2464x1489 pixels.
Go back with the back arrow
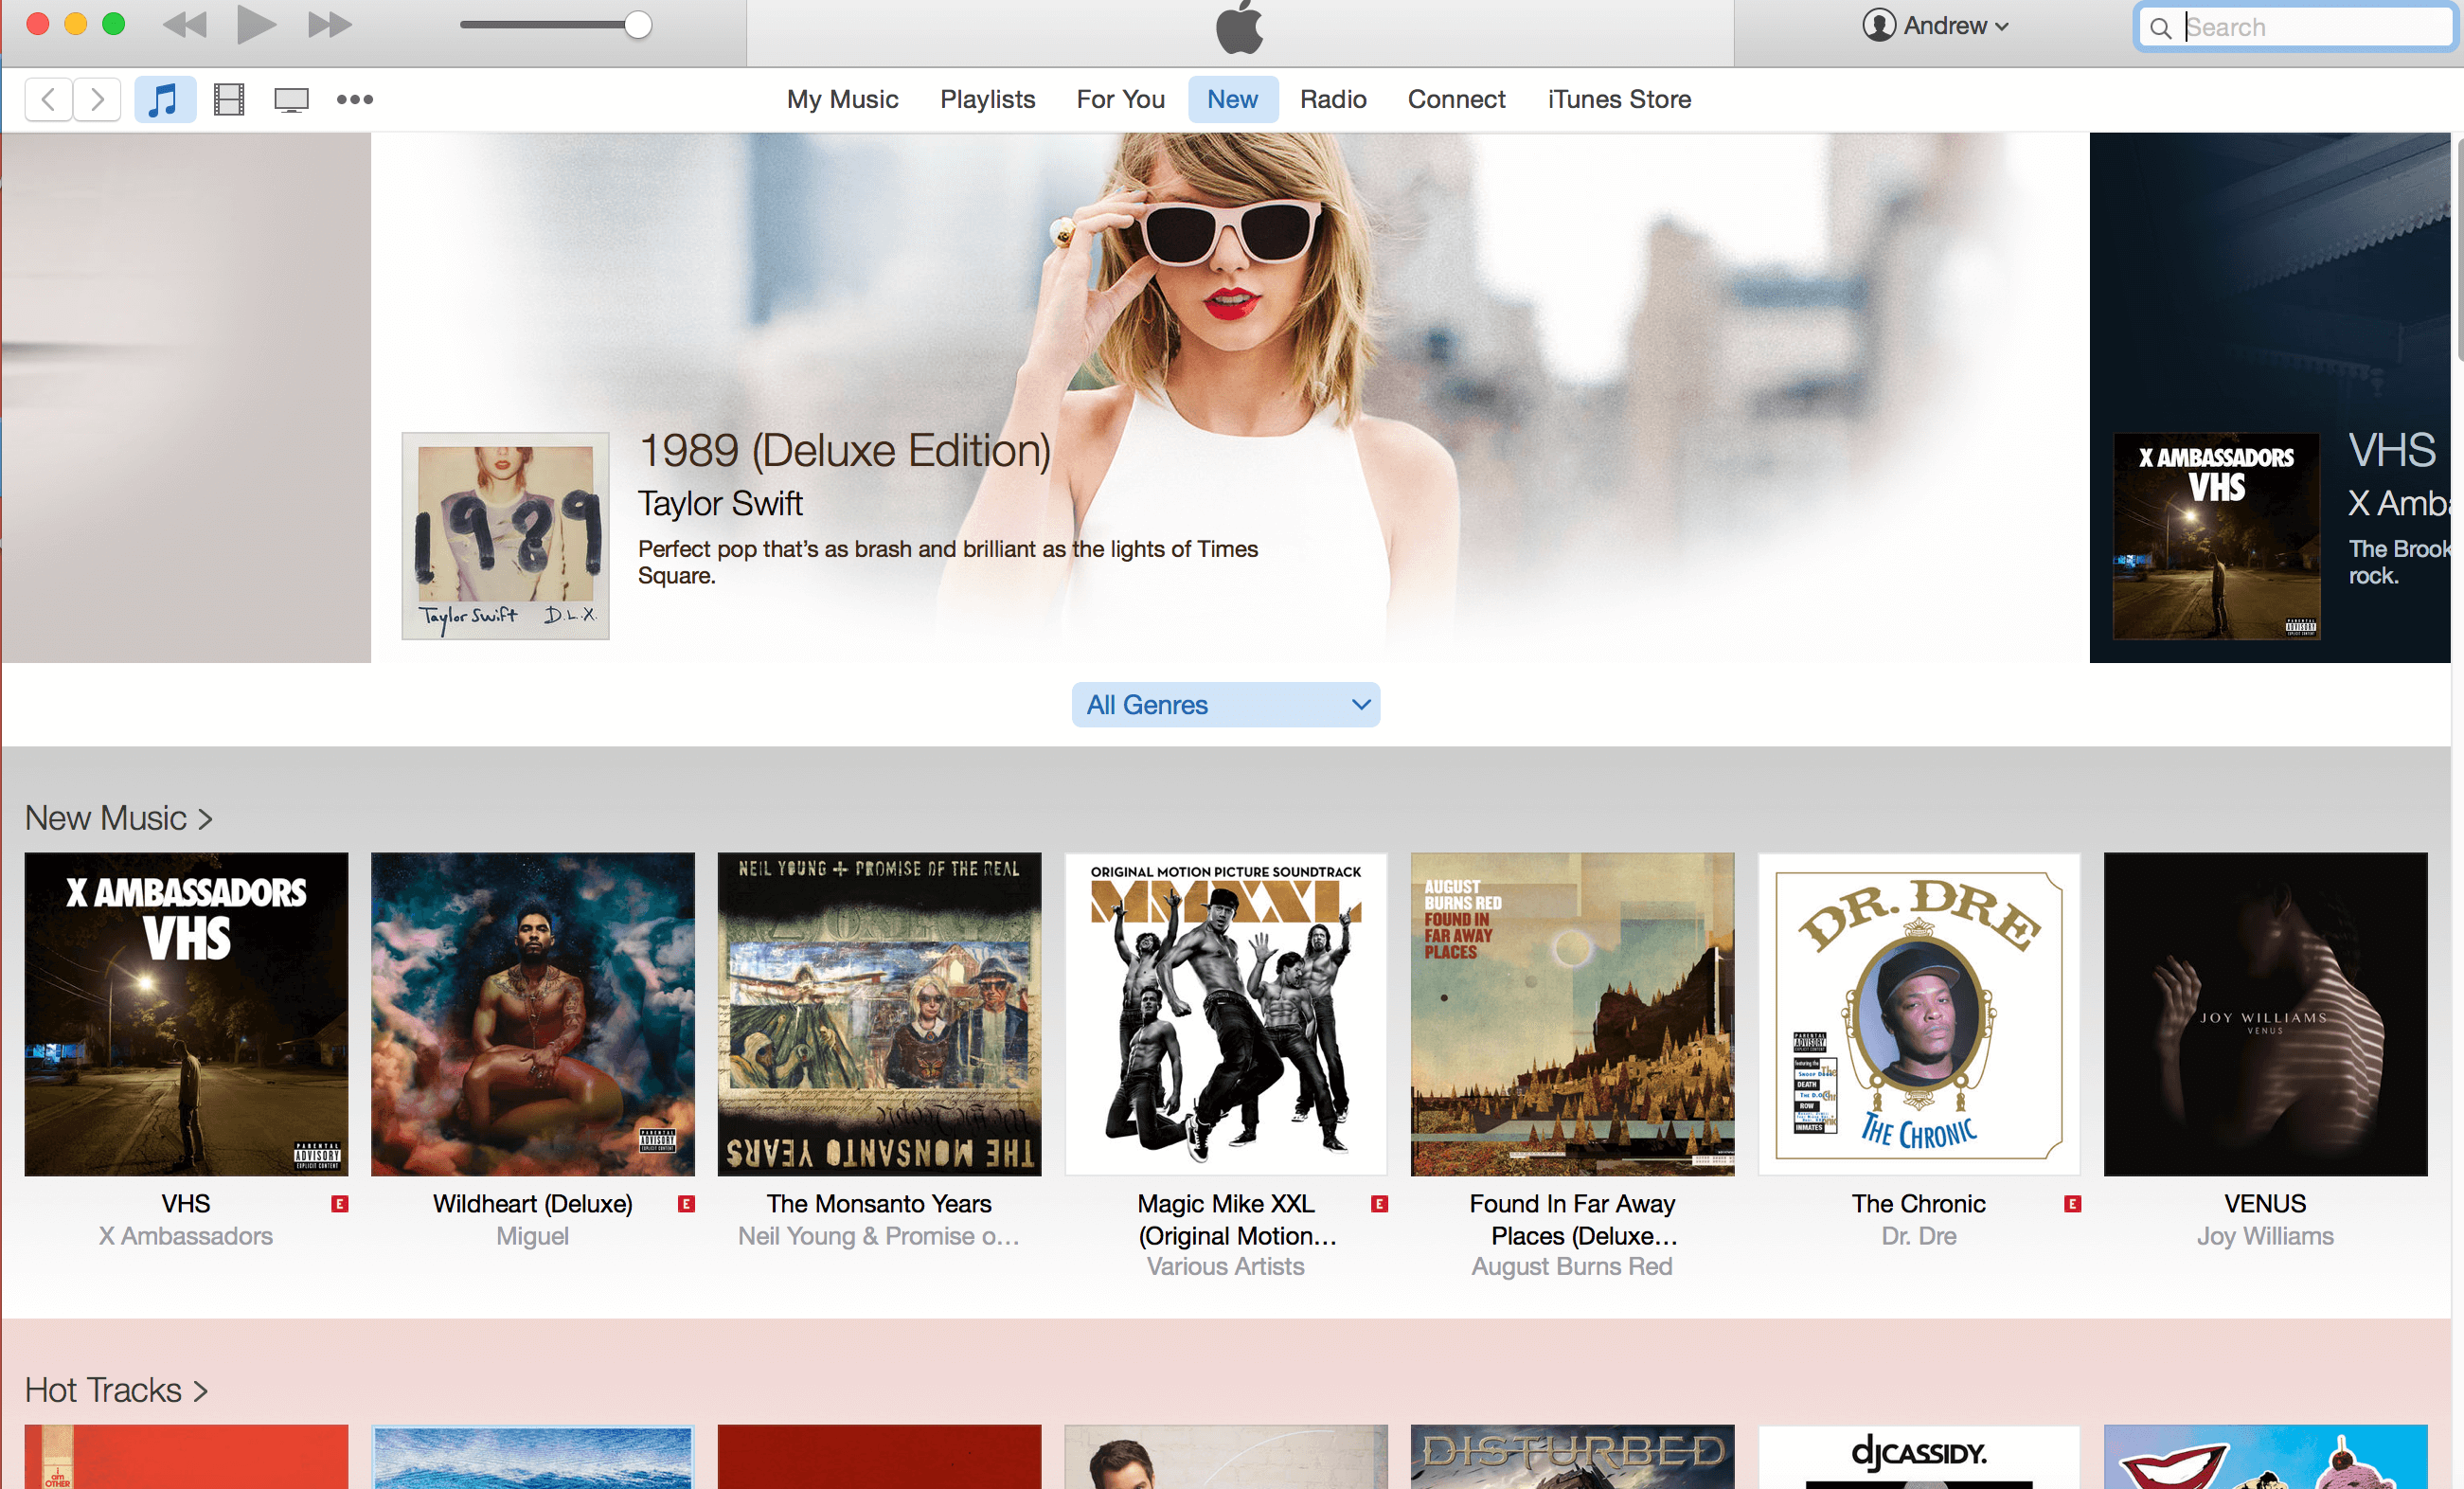coord(48,99)
